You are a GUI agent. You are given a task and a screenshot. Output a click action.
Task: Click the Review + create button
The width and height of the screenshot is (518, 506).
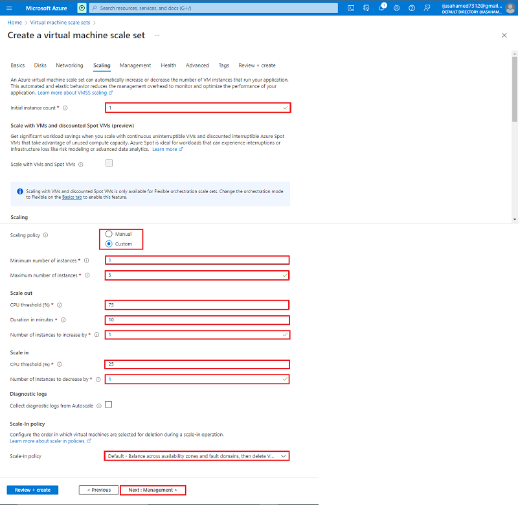32,490
